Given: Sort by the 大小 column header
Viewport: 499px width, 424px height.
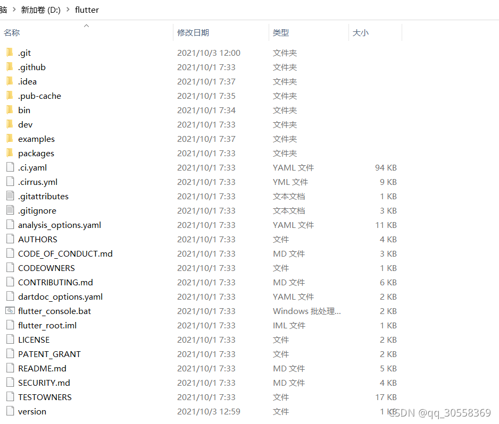Looking at the screenshot, I should coord(361,32).
